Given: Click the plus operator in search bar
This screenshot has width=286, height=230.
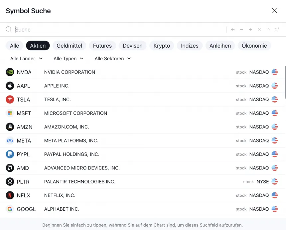Looking at the screenshot, I should click(x=250, y=30).
